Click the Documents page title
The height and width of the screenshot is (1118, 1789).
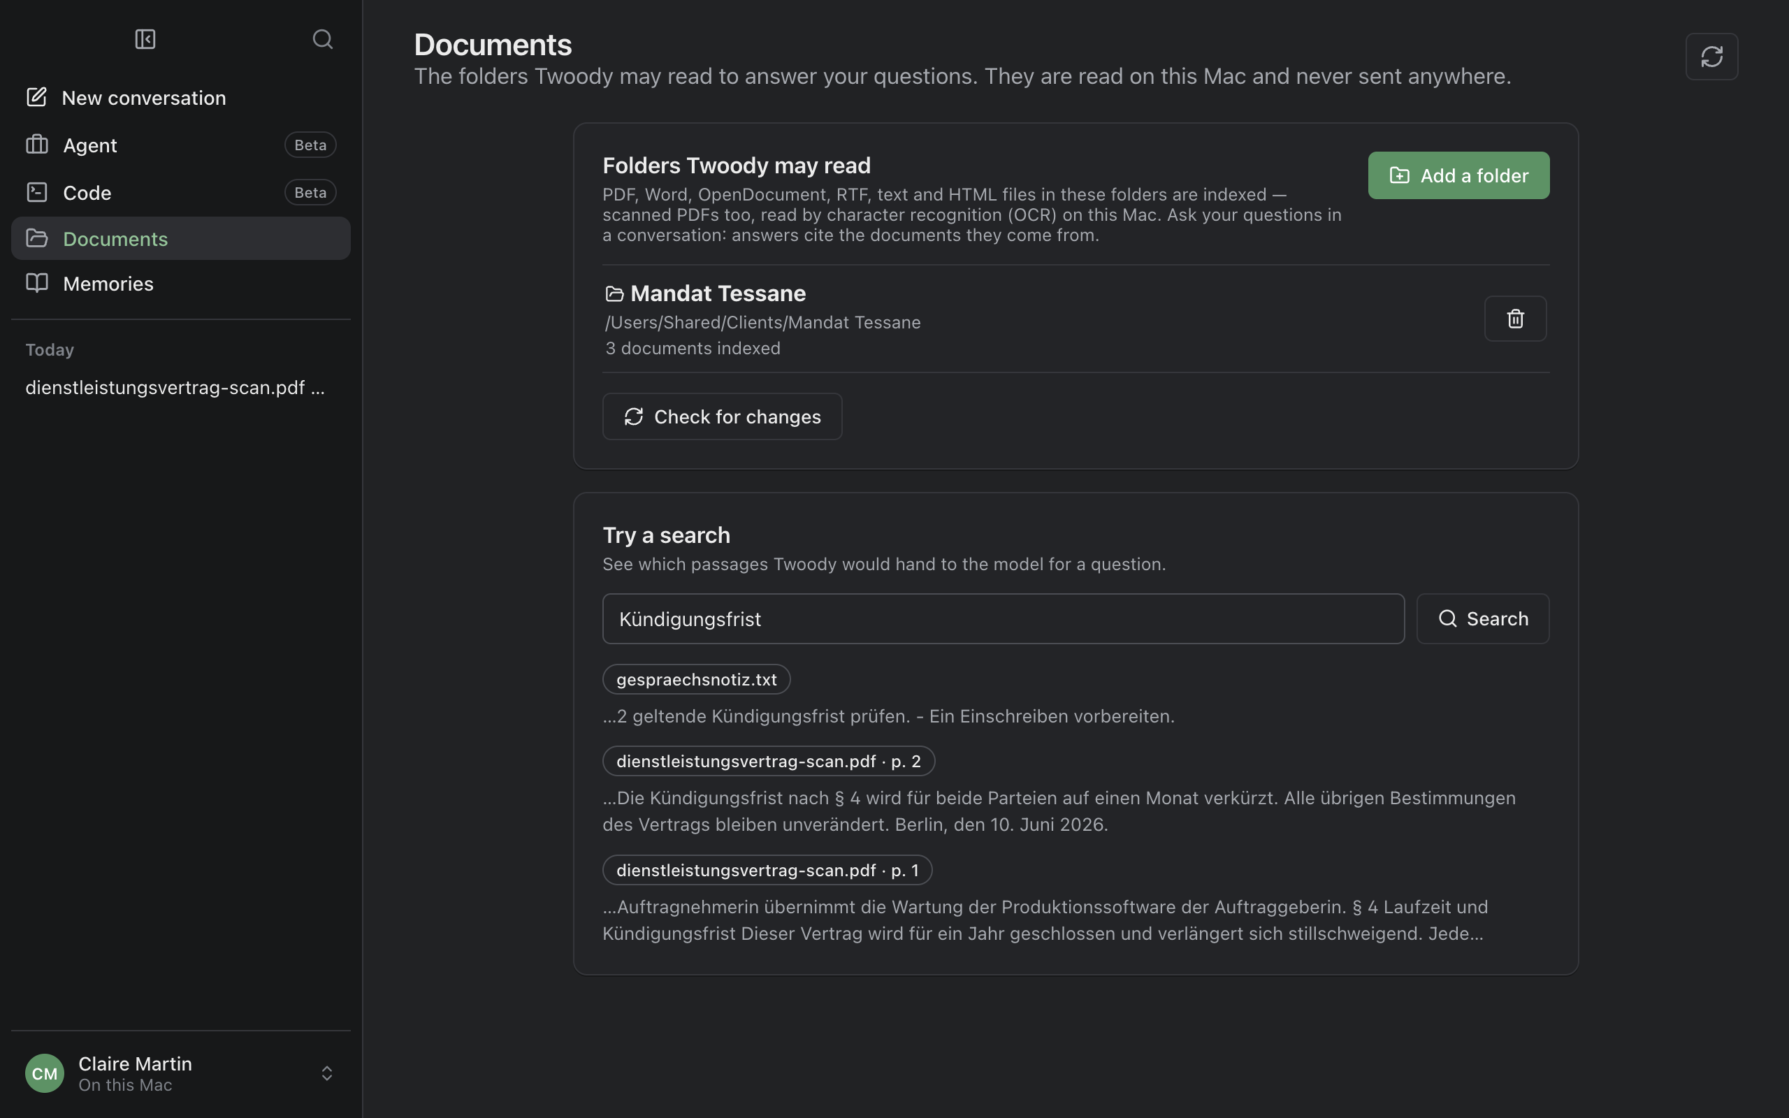[x=493, y=44]
